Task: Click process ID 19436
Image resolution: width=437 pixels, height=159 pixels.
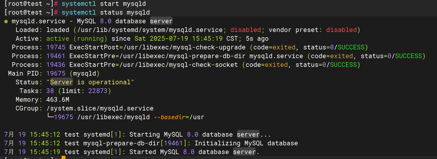Action: click(56, 65)
